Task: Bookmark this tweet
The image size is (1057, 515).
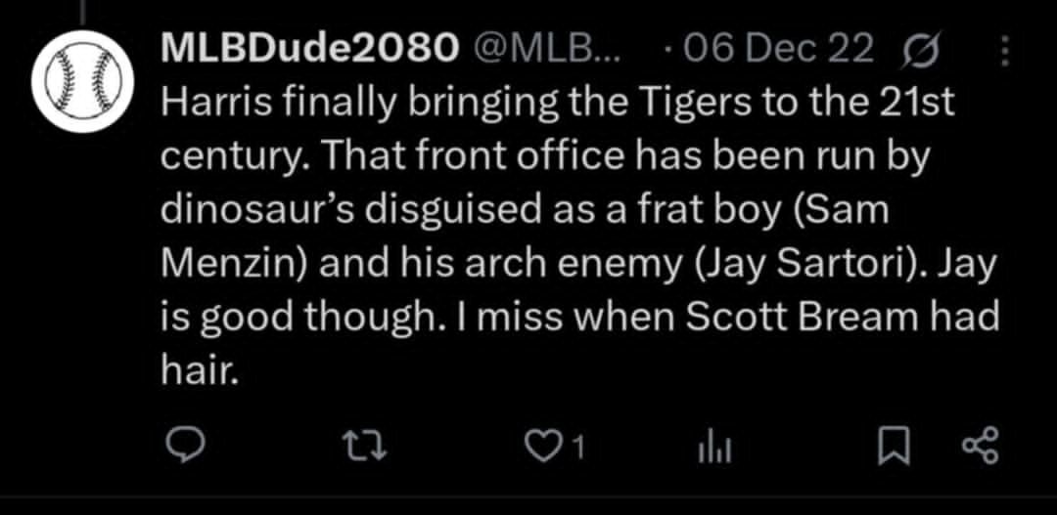Action: [893, 449]
